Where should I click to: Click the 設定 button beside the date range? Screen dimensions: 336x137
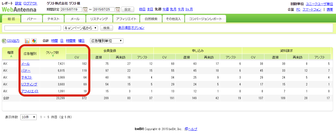pos(128,9)
